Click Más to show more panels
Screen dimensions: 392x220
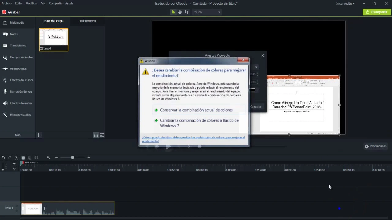(17, 135)
